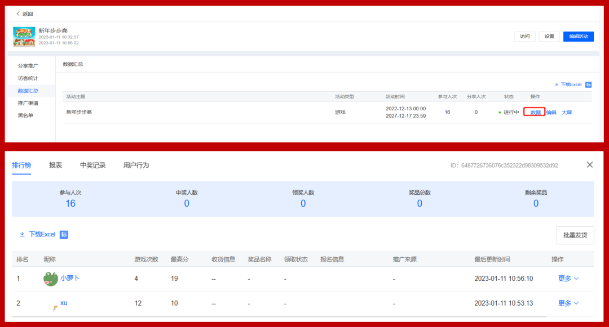Click the 标 badge in the leaderboard panel

[64, 234]
